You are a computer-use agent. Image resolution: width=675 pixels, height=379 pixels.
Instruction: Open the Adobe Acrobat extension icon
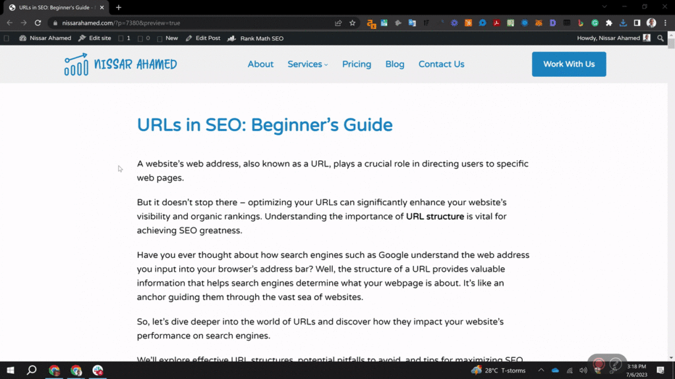click(496, 24)
